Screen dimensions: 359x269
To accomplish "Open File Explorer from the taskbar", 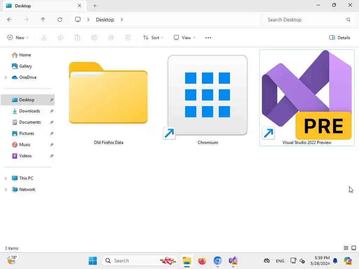I will coord(187,261).
